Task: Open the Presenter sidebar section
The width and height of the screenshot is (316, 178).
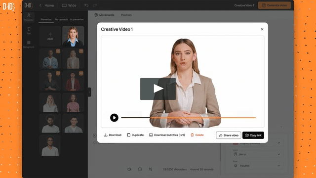Action: tap(29, 17)
